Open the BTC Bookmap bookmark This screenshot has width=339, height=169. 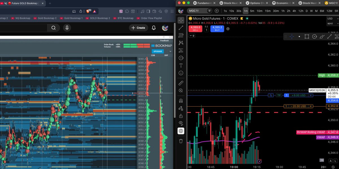tap(123, 18)
